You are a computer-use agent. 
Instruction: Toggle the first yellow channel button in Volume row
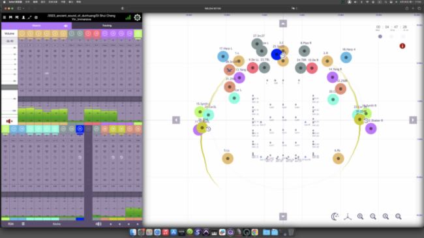(22, 33)
